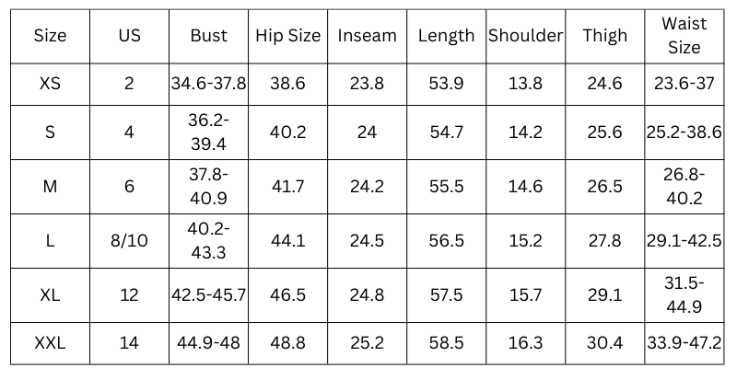The width and height of the screenshot is (737, 368).
Task: Select the shoulder value 14.2
Action: click(x=525, y=132)
